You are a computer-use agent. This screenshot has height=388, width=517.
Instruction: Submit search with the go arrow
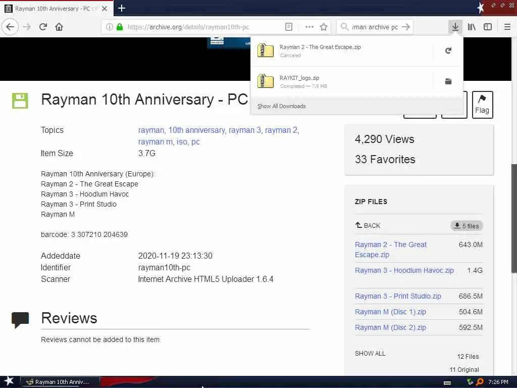coord(406,27)
